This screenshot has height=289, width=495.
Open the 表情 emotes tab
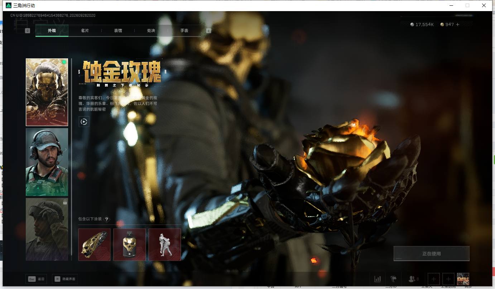(x=118, y=30)
